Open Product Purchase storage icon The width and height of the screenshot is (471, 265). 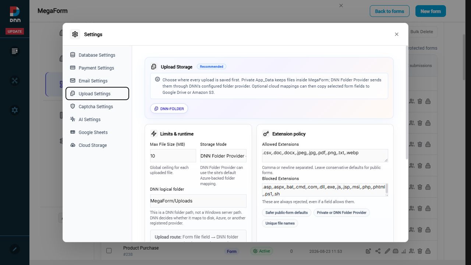click(396, 251)
